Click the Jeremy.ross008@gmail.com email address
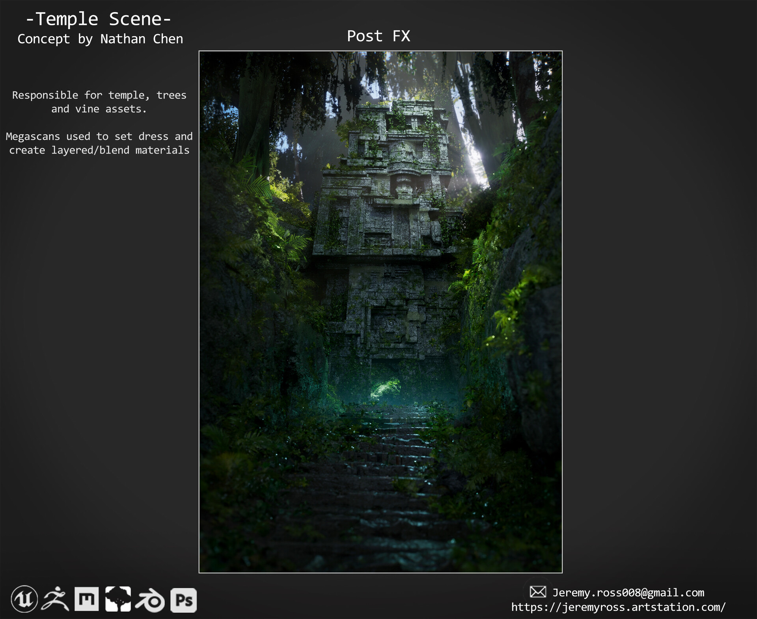The height and width of the screenshot is (619, 757). coord(628,593)
